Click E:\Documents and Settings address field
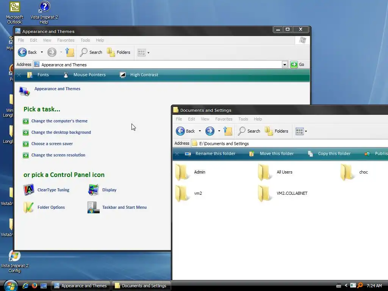Screen dimensions: 388x291 pyautogui.click(x=289, y=144)
